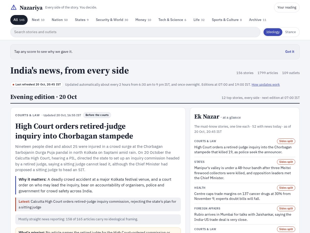Click the Mostly straight news reporting note
Viewport: 310px width, 233px height.
click(98, 219)
